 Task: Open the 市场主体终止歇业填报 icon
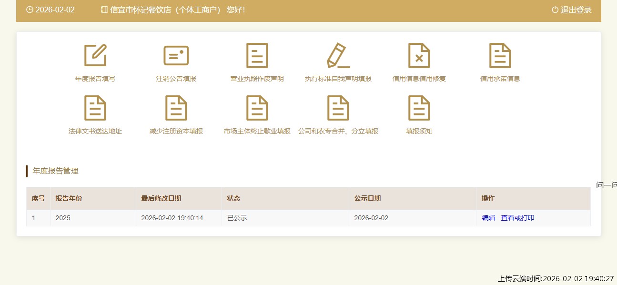pos(257,108)
